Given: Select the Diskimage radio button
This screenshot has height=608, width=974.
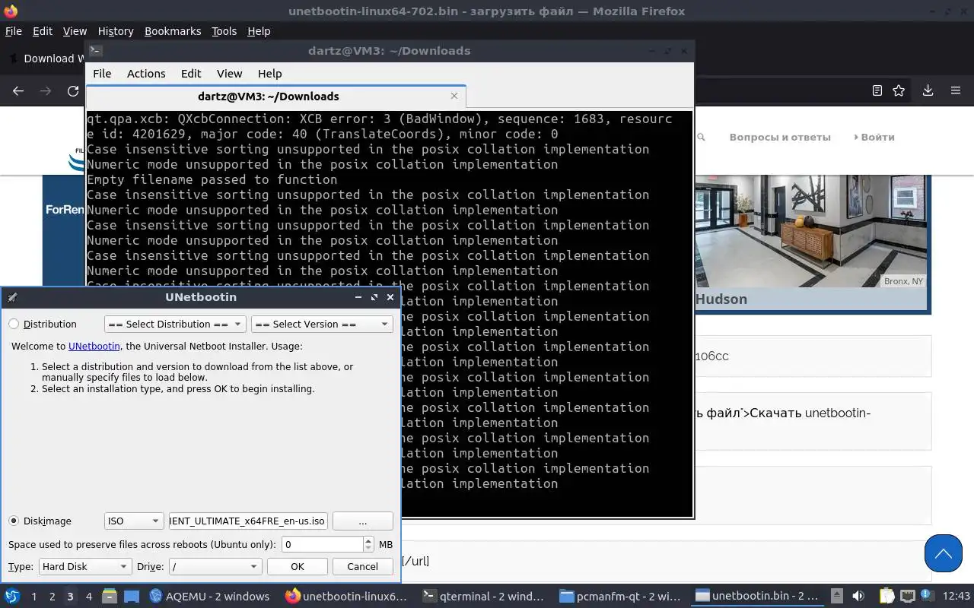Looking at the screenshot, I should click(14, 521).
